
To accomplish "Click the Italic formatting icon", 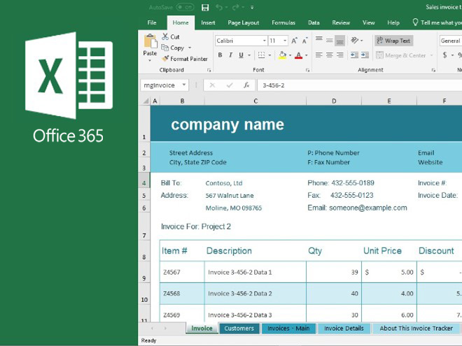I will tap(230, 55).
